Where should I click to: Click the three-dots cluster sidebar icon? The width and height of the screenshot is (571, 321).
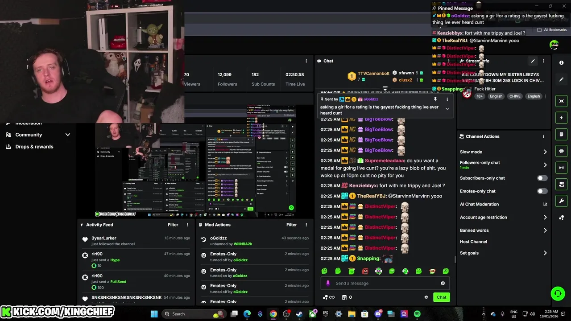(561, 218)
